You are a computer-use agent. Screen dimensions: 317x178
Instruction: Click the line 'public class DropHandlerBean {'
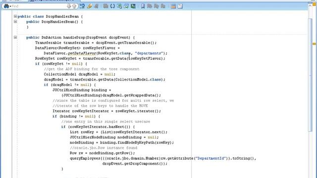tap(50, 16)
